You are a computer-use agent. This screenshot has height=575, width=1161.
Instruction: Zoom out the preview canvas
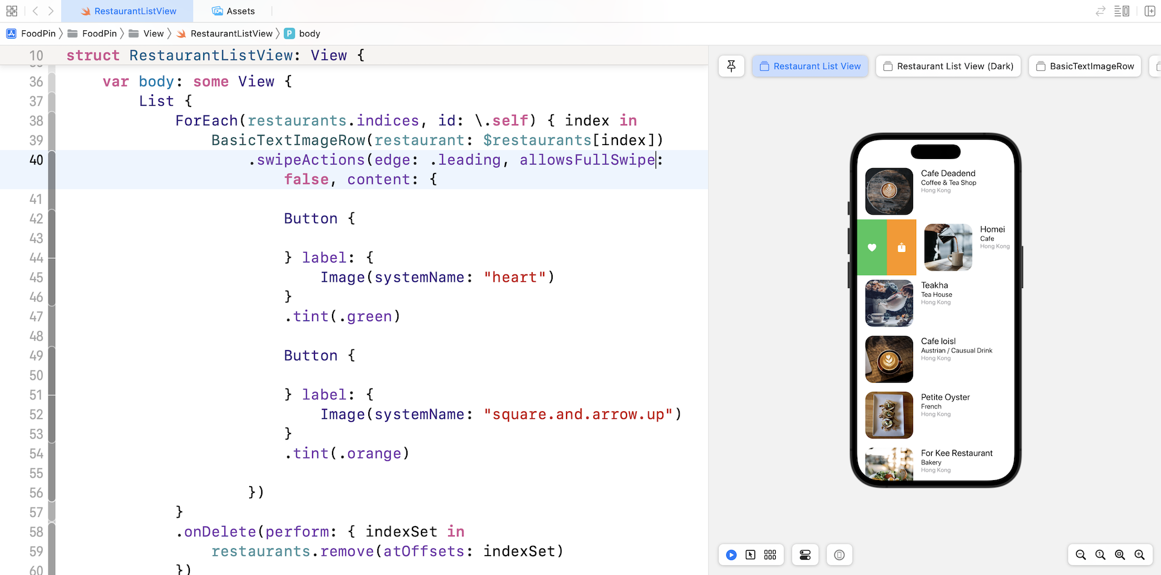[1080, 554]
